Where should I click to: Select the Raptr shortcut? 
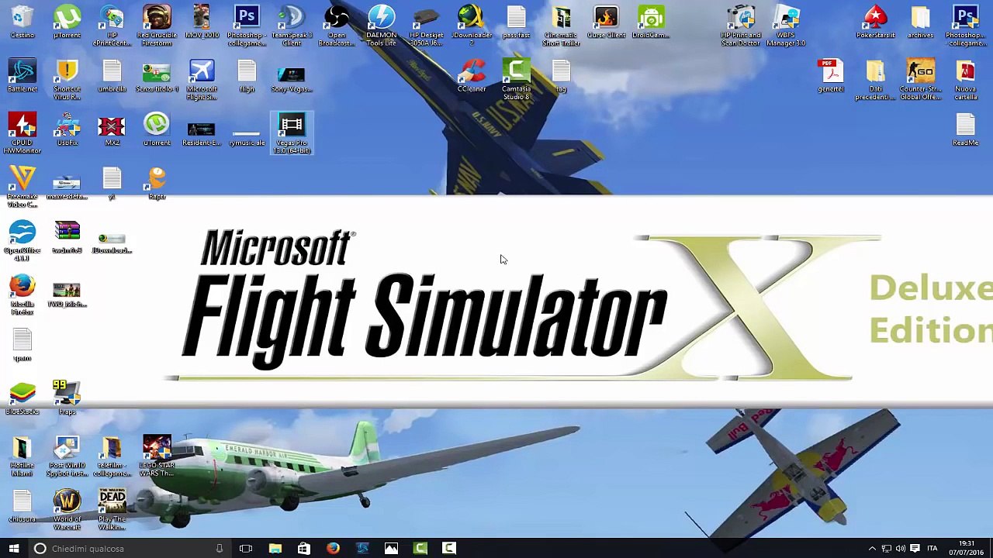pyautogui.click(x=157, y=184)
